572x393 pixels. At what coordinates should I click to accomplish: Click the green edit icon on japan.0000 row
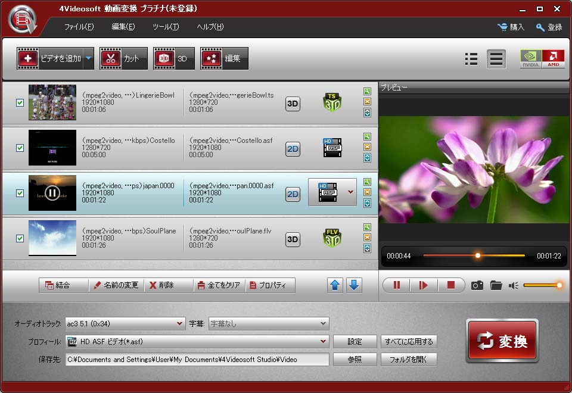368,182
